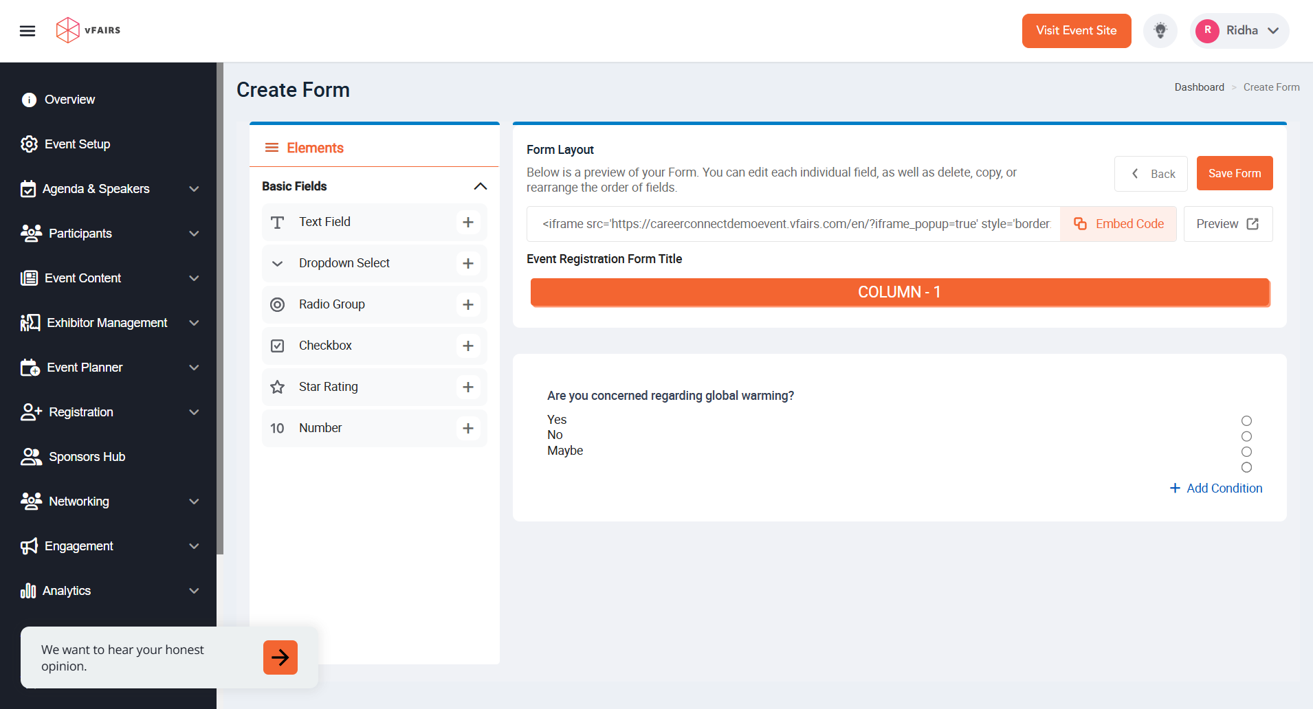
Task: Collapse the Basic Fields section
Action: [481, 187]
